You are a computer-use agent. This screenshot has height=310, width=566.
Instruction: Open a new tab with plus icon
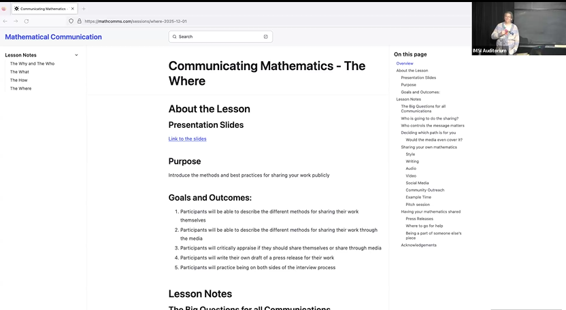point(84,9)
